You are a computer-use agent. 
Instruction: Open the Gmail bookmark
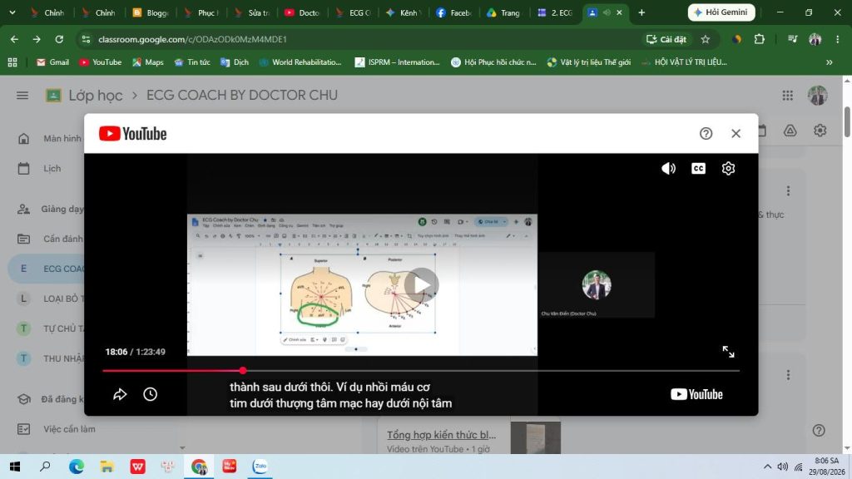coord(52,62)
